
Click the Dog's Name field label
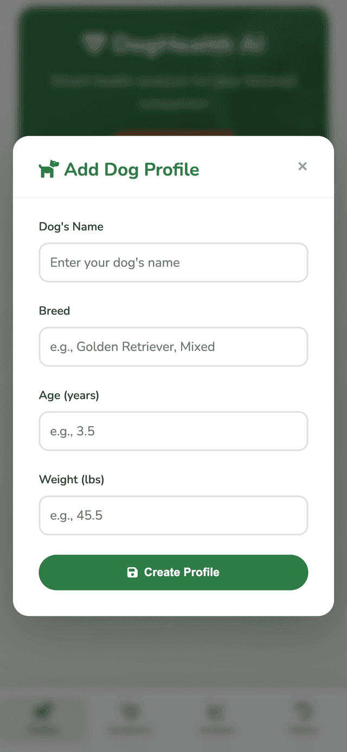pyautogui.click(x=71, y=227)
